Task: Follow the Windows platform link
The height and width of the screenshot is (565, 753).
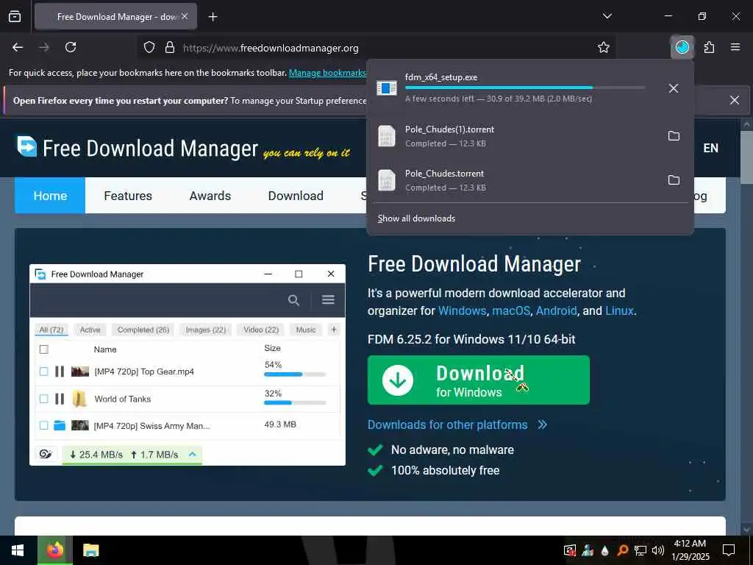Action: [x=462, y=311]
